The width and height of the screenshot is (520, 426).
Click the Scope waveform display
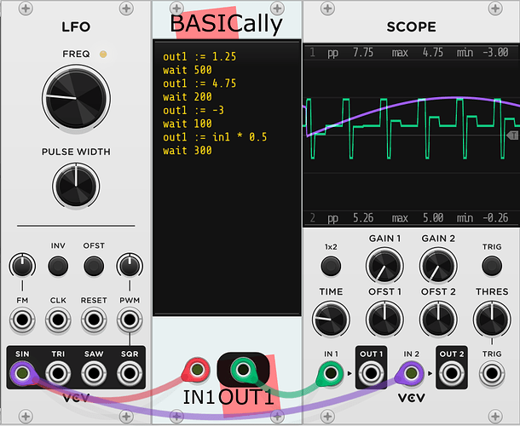tap(412, 135)
